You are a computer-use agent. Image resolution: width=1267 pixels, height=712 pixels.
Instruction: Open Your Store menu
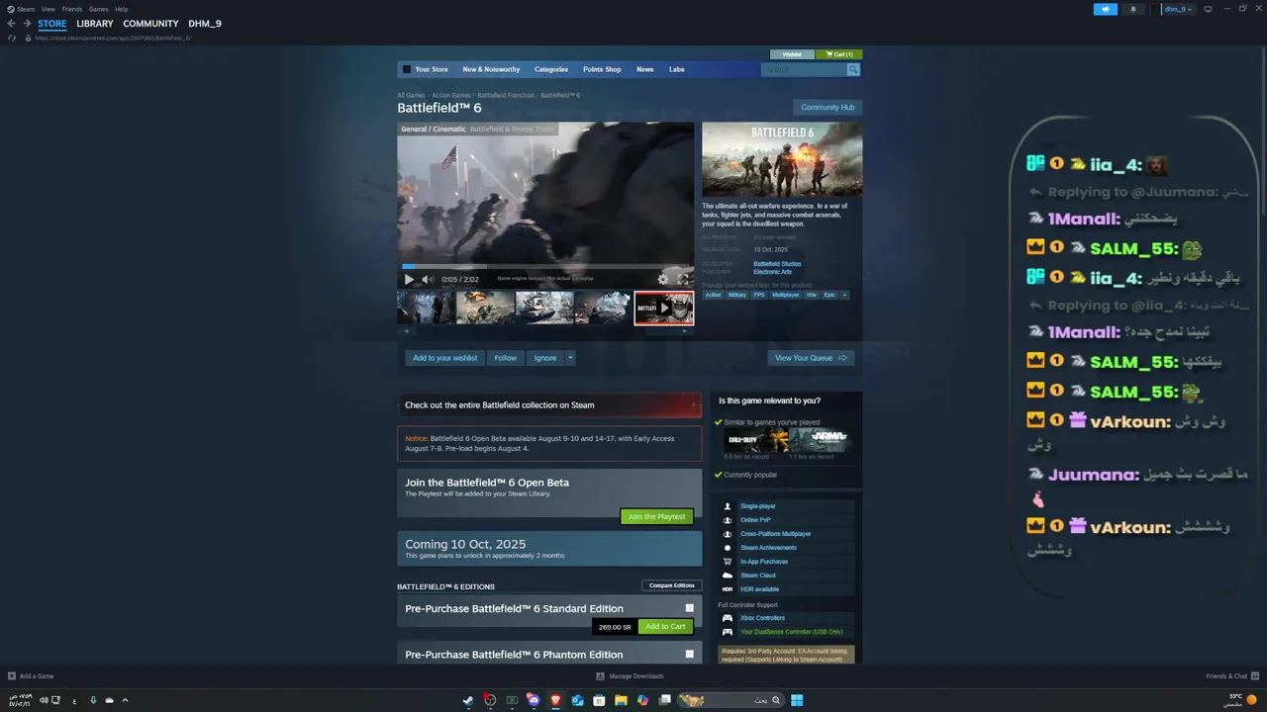point(432,69)
